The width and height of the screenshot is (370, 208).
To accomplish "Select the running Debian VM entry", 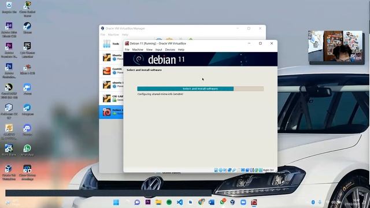I will (112, 112).
